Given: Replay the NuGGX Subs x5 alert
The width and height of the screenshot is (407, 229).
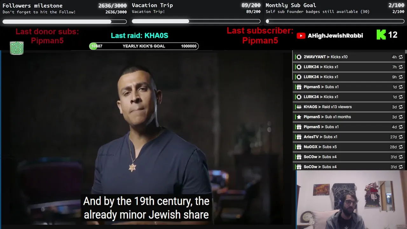Looking at the screenshot, I should coord(401,147).
